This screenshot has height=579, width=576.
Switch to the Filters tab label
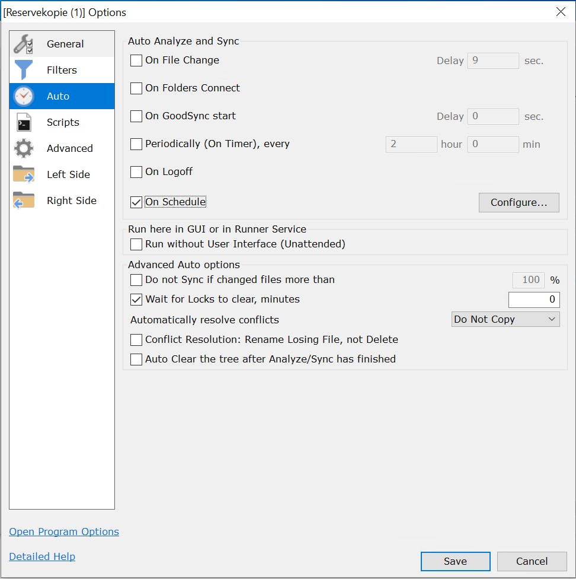tap(62, 70)
